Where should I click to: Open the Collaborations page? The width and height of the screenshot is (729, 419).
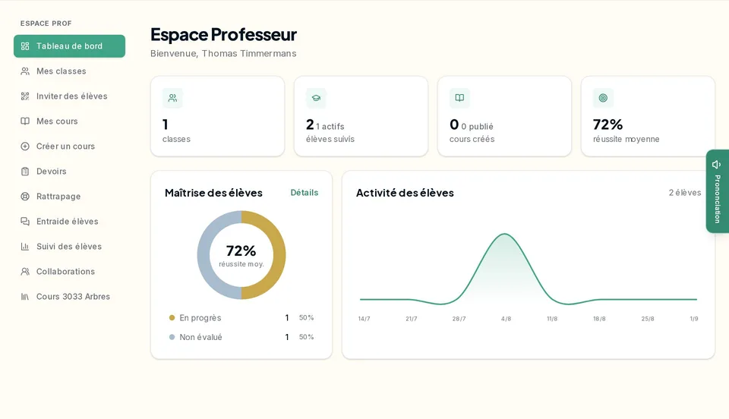tap(69, 272)
